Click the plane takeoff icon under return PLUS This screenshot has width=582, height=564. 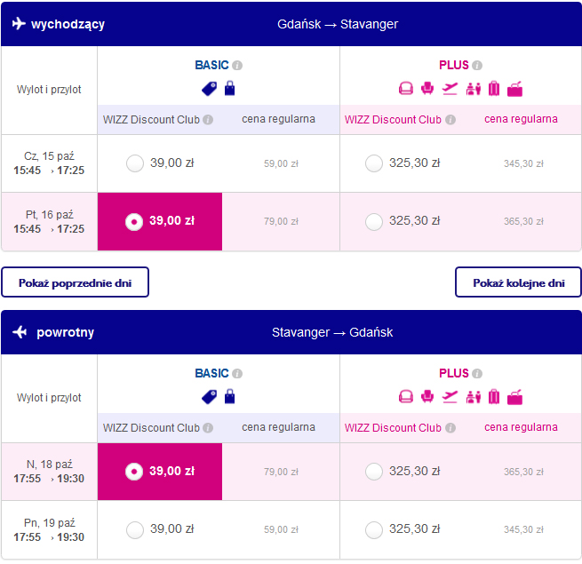[450, 396]
